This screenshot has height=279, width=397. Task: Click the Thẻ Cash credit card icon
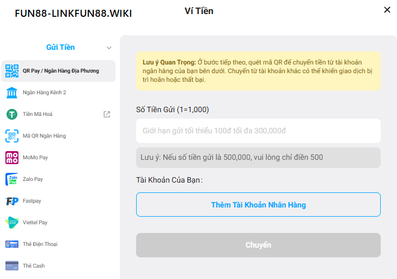(x=12, y=266)
